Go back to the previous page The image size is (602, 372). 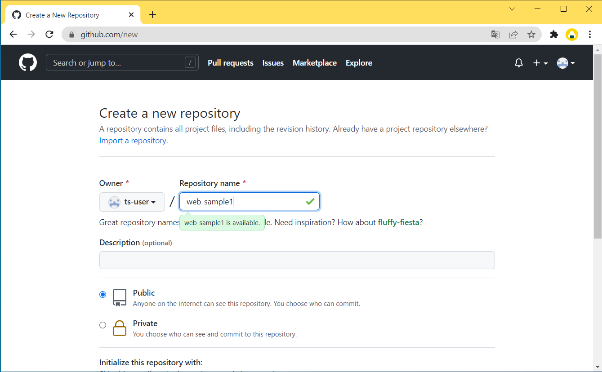(x=13, y=35)
